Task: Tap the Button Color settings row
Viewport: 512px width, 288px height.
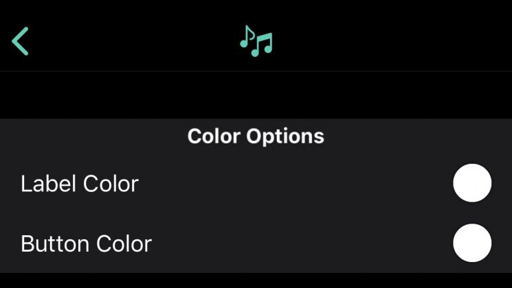Action: point(256,243)
